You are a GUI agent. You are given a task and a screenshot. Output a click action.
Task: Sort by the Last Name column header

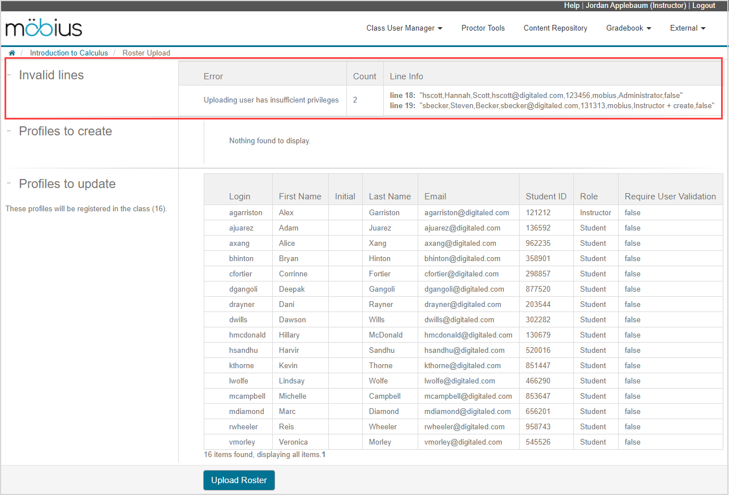click(389, 197)
